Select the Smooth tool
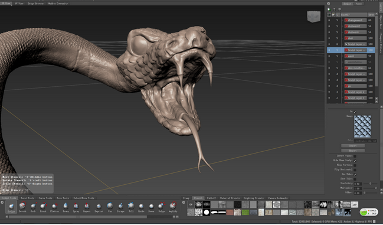This screenshot has height=225, width=383. [22, 207]
